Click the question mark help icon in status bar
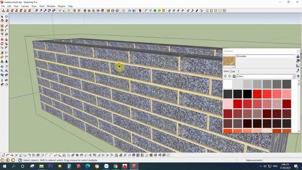This screenshot has width=302, height=170. pyautogui.click(x=20, y=160)
